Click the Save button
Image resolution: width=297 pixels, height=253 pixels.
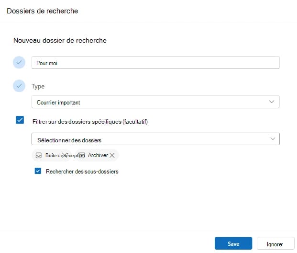click(x=233, y=243)
